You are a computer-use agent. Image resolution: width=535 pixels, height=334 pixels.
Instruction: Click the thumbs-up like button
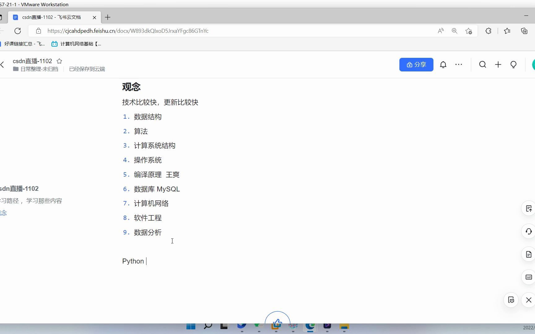click(x=277, y=319)
